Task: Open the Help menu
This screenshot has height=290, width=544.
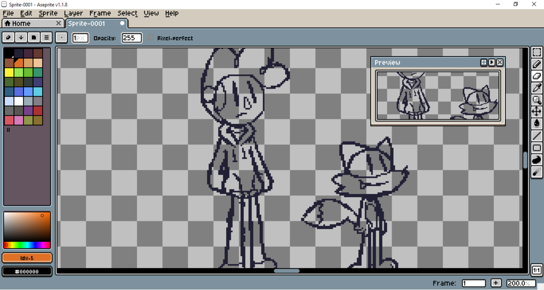Action: pos(172,13)
